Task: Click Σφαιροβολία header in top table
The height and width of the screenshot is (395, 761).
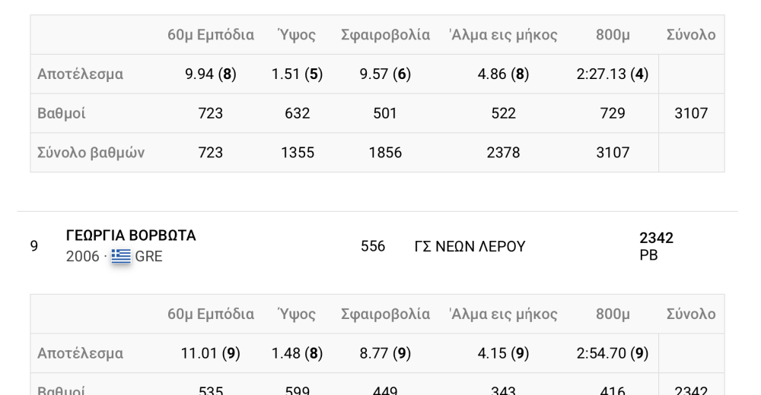Action: click(385, 35)
